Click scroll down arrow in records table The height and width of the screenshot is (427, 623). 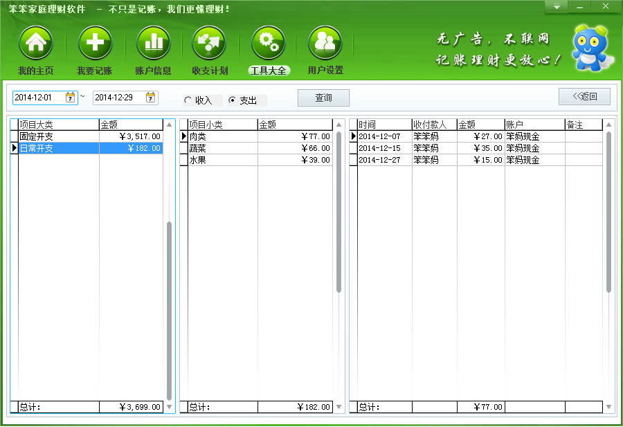pyautogui.click(x=608, y=407)
